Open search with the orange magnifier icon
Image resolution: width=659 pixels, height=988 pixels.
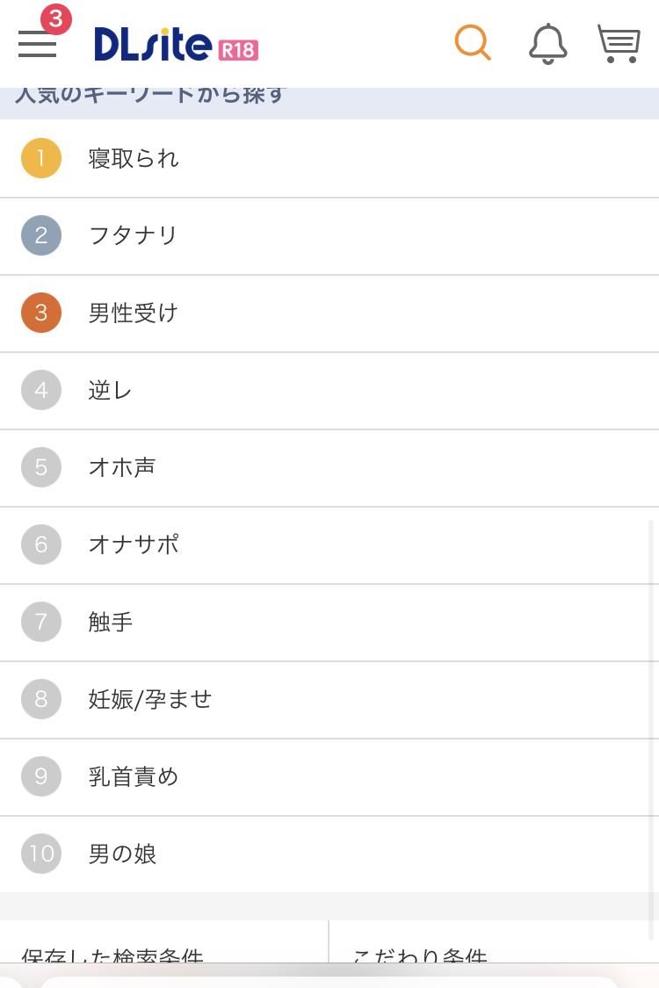473,42
